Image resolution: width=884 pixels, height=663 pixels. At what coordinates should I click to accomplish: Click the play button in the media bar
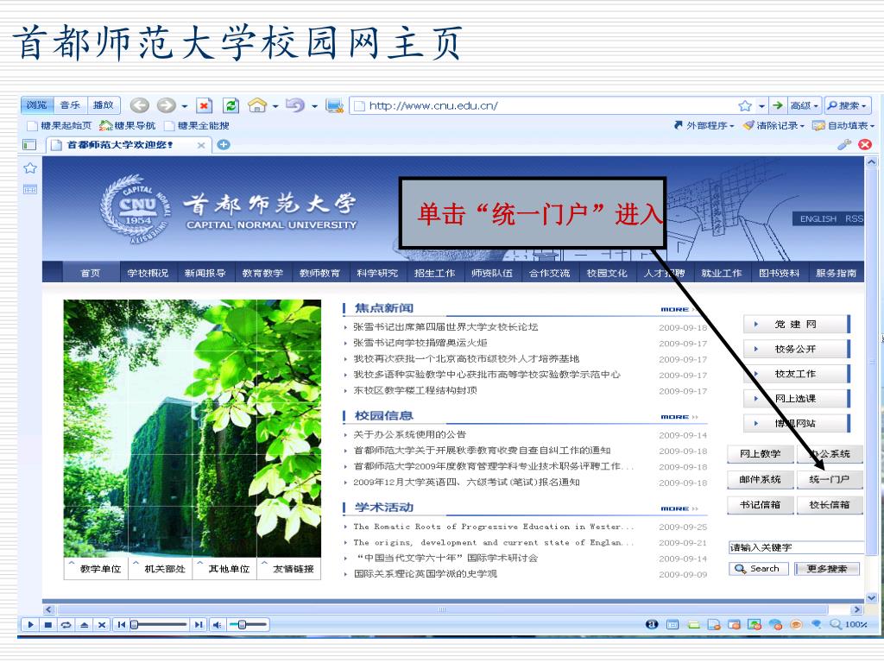(30, 625)
